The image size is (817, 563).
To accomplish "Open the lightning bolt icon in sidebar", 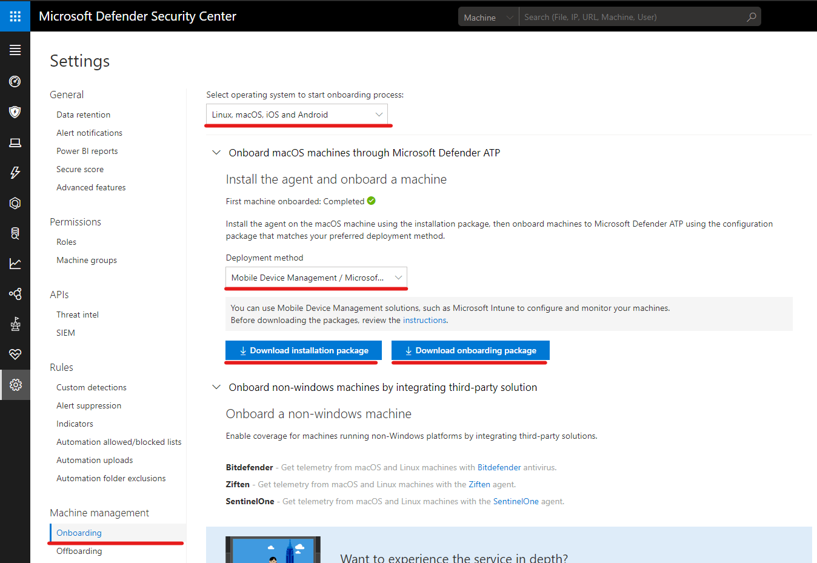I will [15, 173].
